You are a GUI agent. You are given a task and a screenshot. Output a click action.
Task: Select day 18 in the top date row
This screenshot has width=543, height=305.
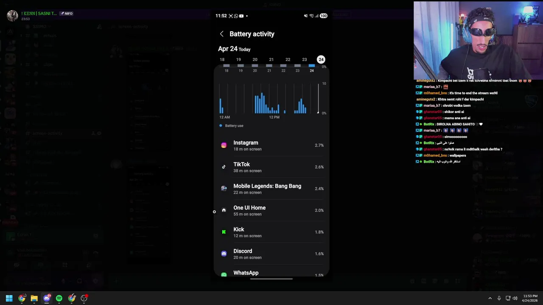tap(222, 60)
